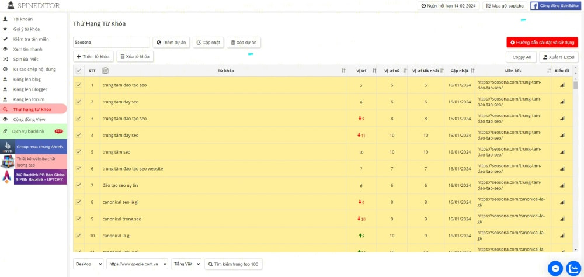The image size is (584, 277).
Task: Open chart for canonical seo là gì
Action: click(562, 202)
